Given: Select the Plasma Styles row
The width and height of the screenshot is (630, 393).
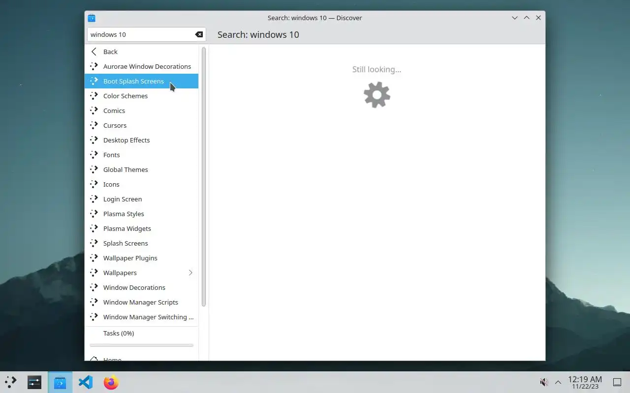Looking at the screenshot, I should tap(142, 214).
